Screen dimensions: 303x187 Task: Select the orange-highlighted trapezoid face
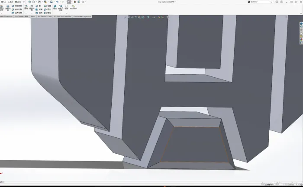click(x=195, y=145)
